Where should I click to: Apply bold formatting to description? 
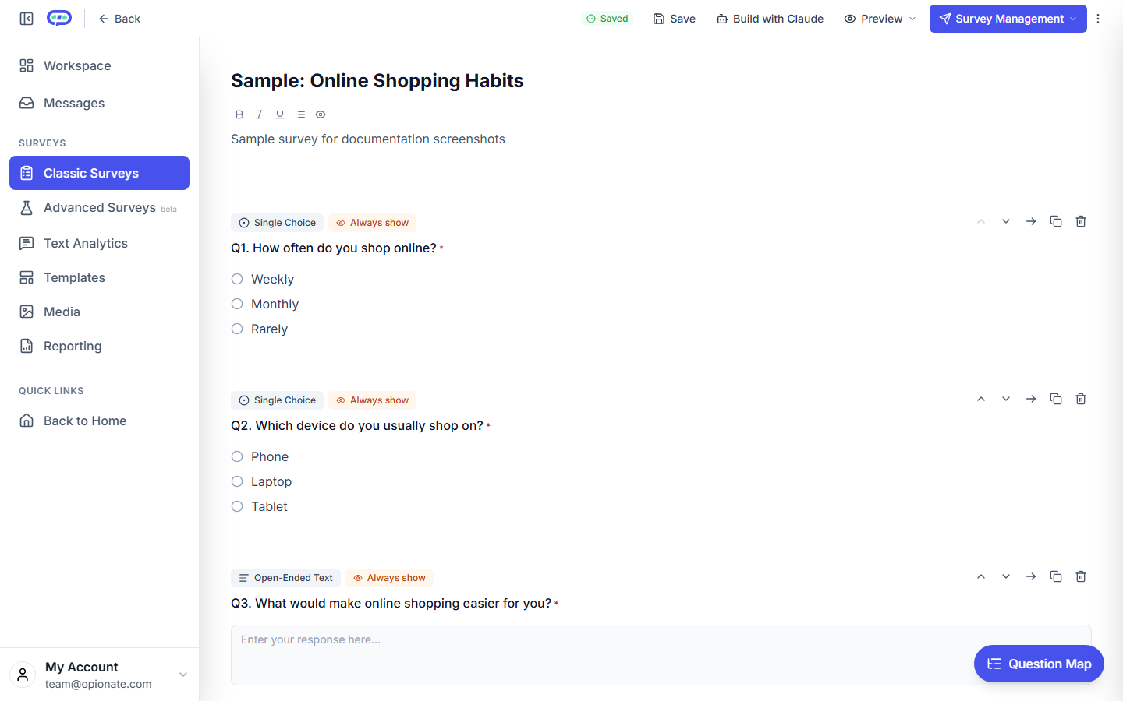coord(239,114)
